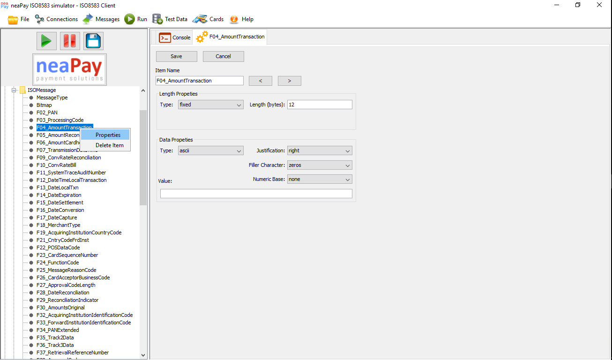Select F19_AcquiringInstitutionCountryCode tree item
Viewport: 612px width, 360px height.
coord(79,232)
